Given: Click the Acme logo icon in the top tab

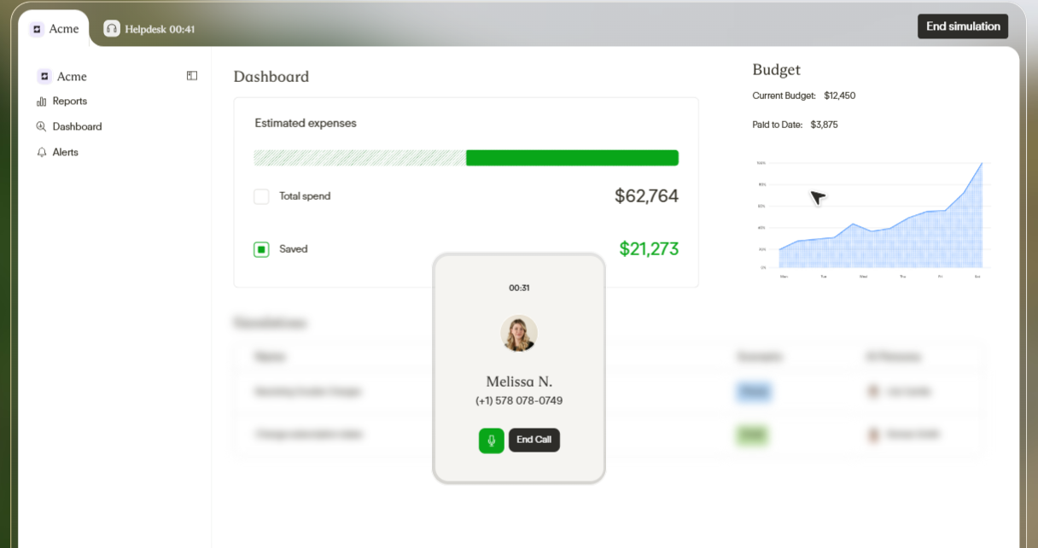Looking at the screenshot, I should [x=36, y=29].
